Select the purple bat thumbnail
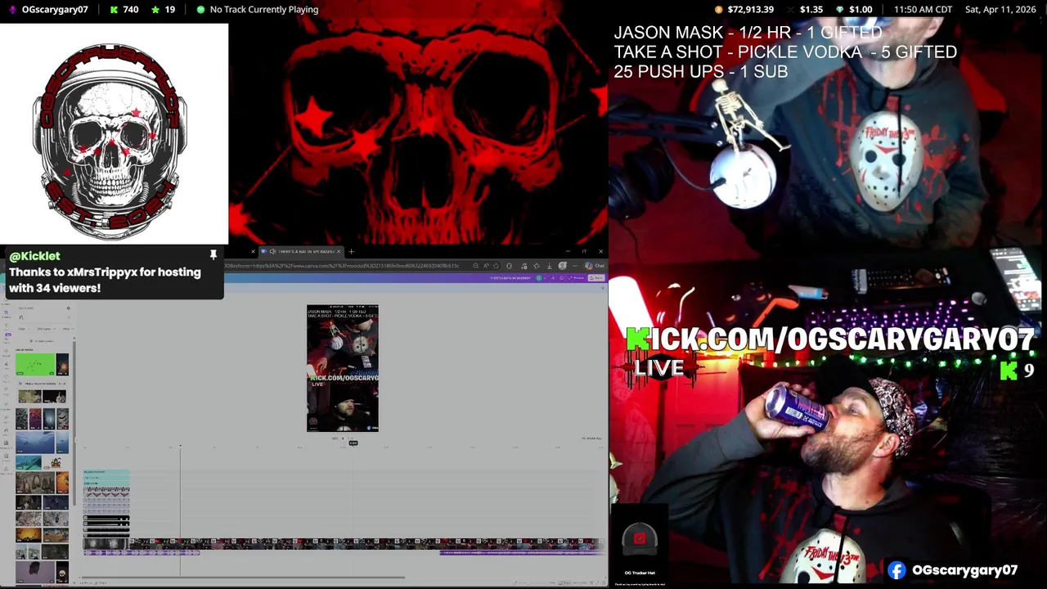Viewport: 1047px width, 589px height. point(35,573)
